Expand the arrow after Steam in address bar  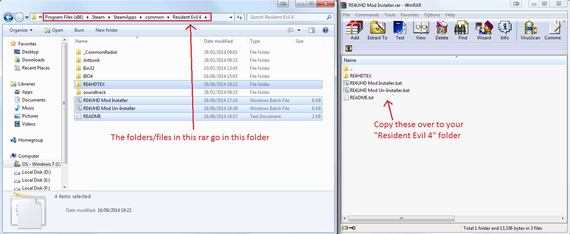coord(109,17)
